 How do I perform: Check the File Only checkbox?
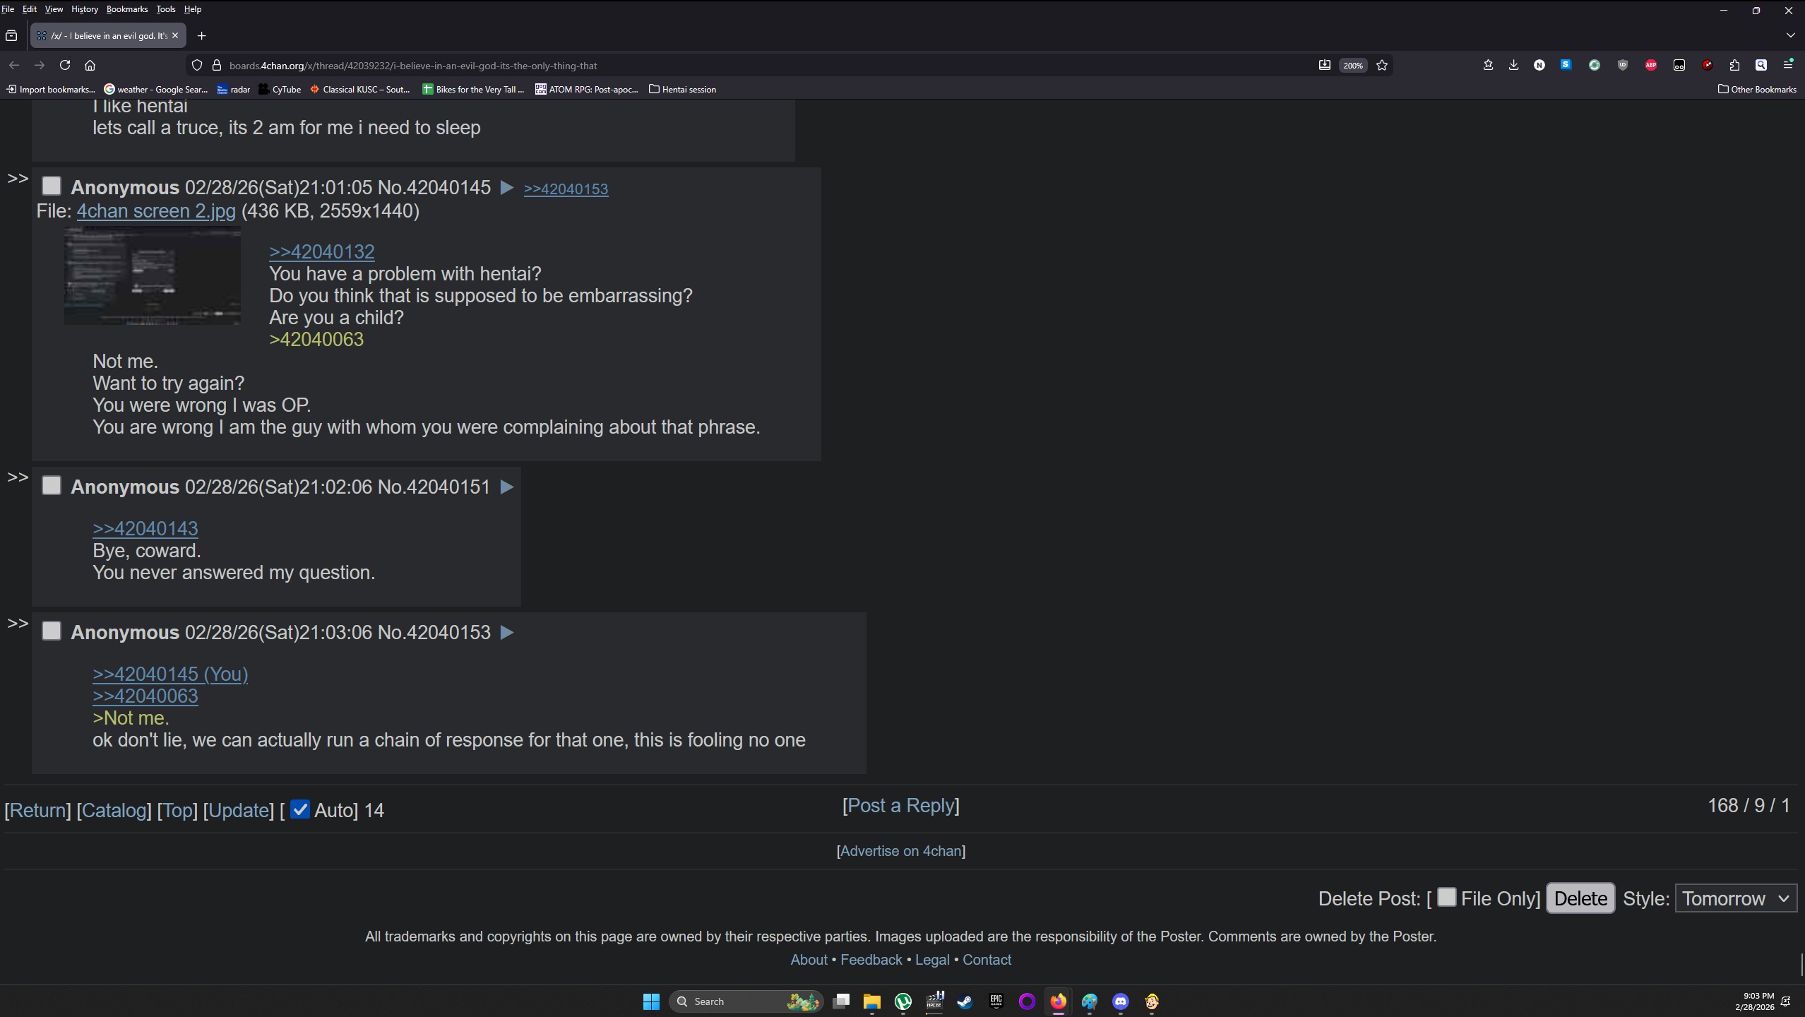pyautogui.click(x=1446, y=897)
